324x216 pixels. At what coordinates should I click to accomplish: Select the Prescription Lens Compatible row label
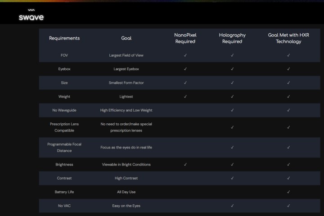64,127
